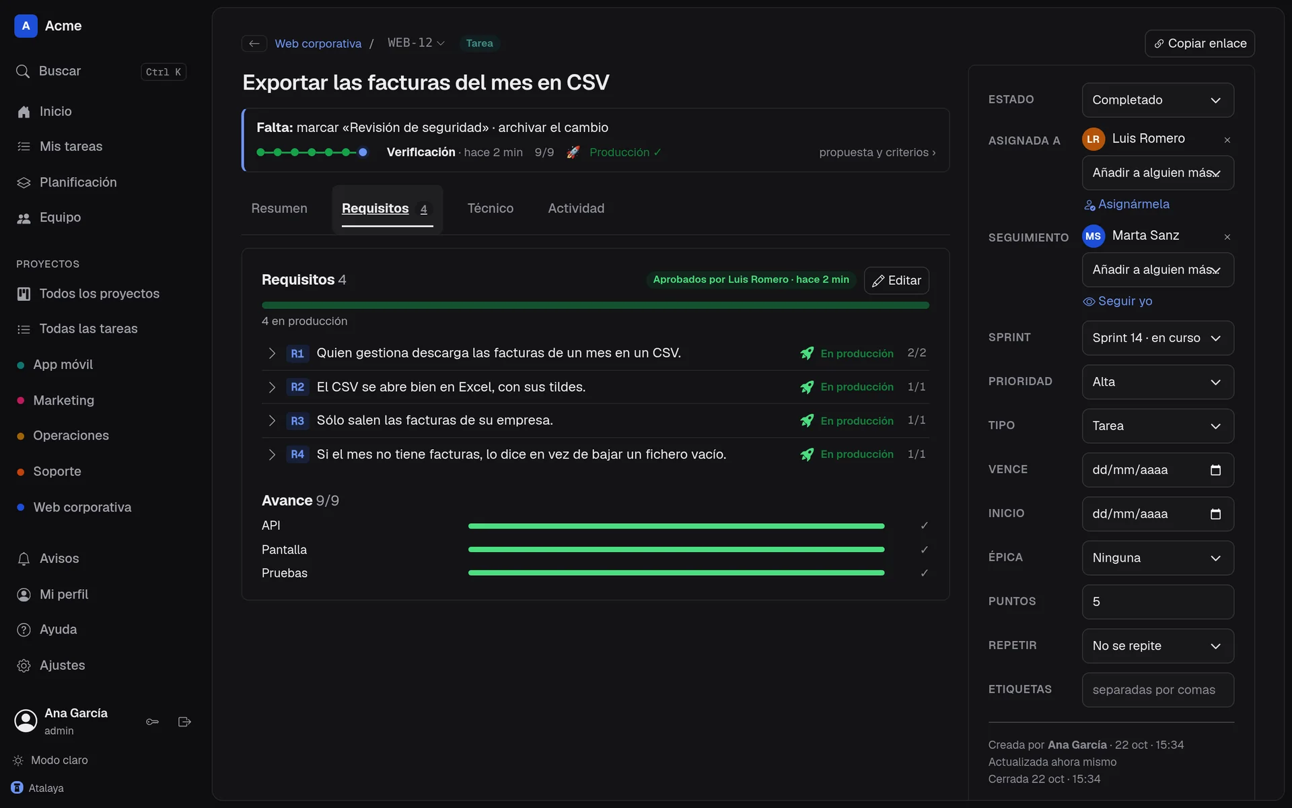Open the Estado Completado dropdown
1292x808 pixels.
[1157, 100]
